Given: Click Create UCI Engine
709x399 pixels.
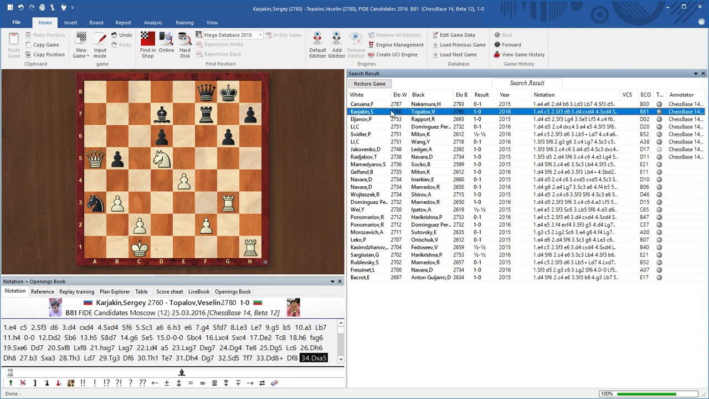Looking at the screenshot, I should click(x=392, y=55).
